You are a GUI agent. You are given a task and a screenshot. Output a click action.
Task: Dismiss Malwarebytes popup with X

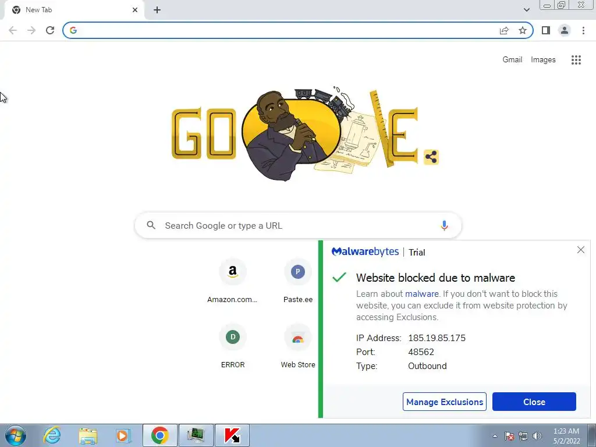[x=580, y=250]
